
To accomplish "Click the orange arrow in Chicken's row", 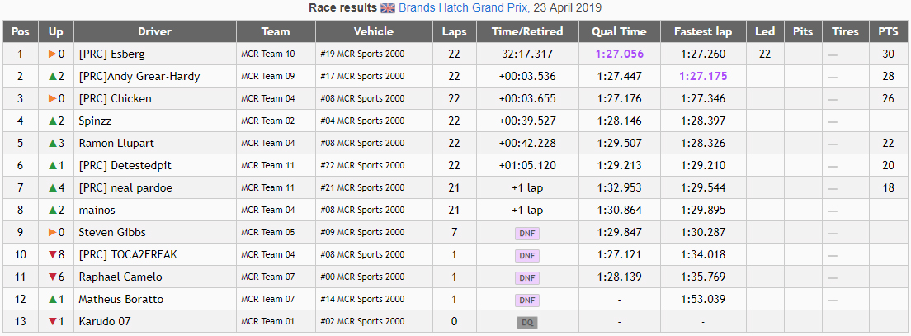I will click(x=52, y=99).
